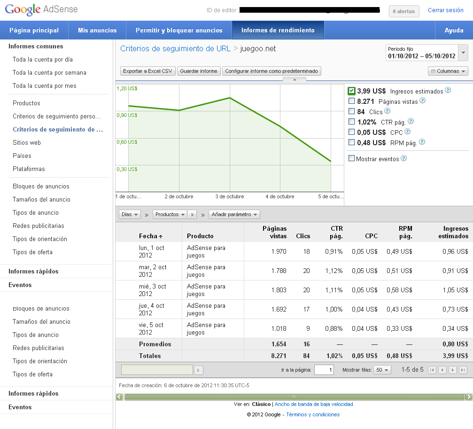Image resolution: width=473 pixels, height=429 pixels.
Task: Open Términos y condiciones link
Action: 313,414
